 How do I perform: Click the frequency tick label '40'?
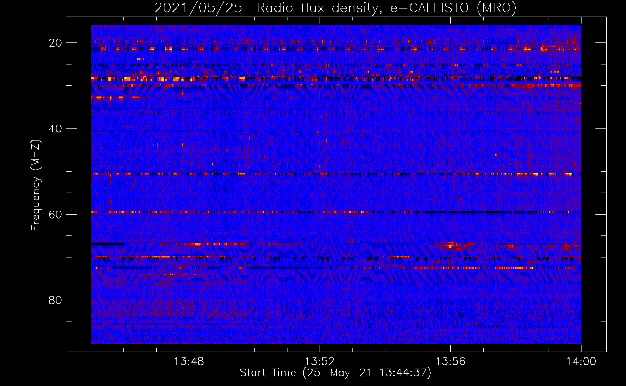pos(55,129)
